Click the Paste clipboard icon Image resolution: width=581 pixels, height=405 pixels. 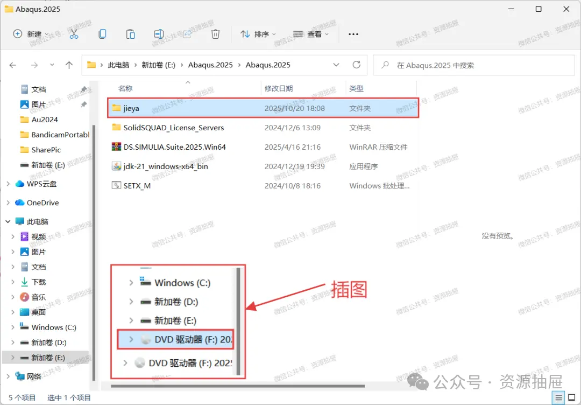click(x=130, y=34)
